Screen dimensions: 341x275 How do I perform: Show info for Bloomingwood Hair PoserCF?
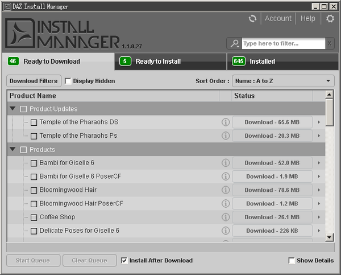pyautogui.click(x=226, y=203)
